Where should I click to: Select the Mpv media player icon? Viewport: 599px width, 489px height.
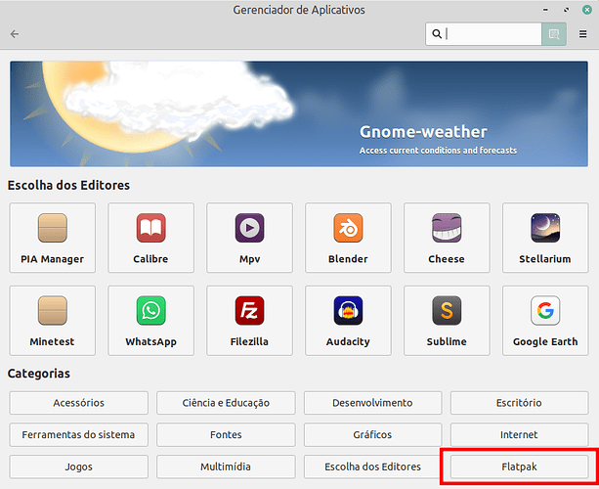click(x=249, y=238)
